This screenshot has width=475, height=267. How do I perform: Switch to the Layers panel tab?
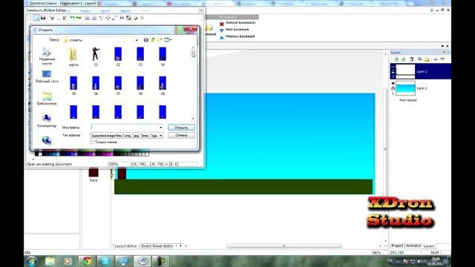[x=429, y=246]
